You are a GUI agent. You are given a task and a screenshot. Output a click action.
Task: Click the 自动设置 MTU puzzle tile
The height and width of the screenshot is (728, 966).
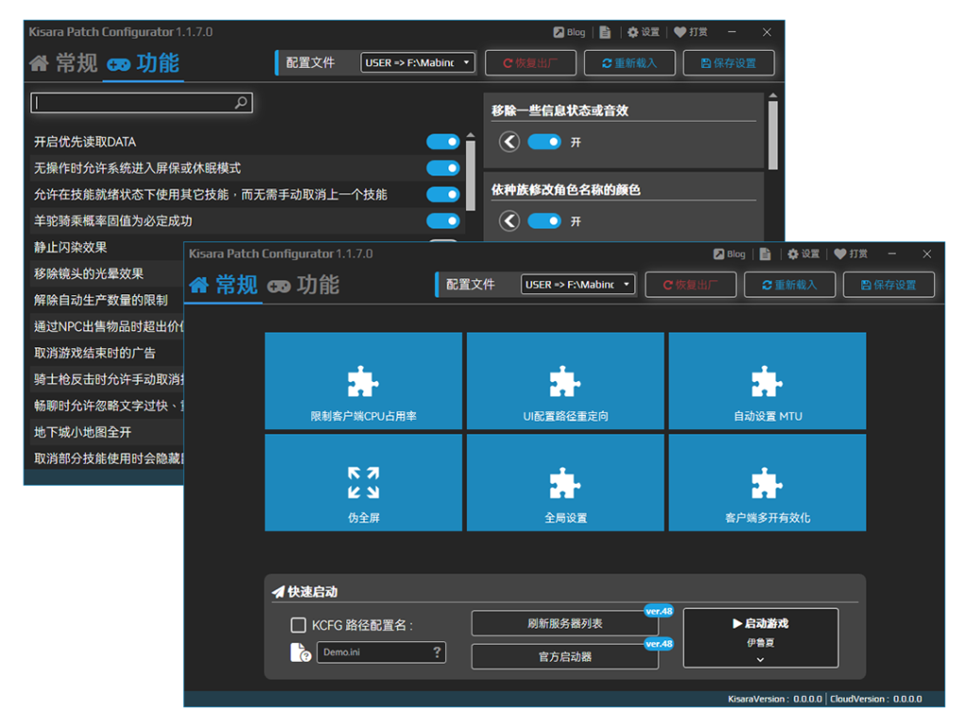click(767, 381)
